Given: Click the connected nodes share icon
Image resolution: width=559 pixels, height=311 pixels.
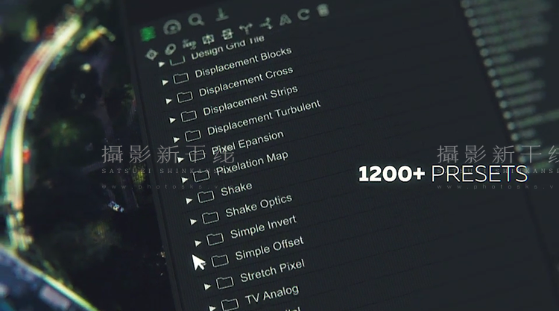Looking at the screenshot, I should coord(266,24).
